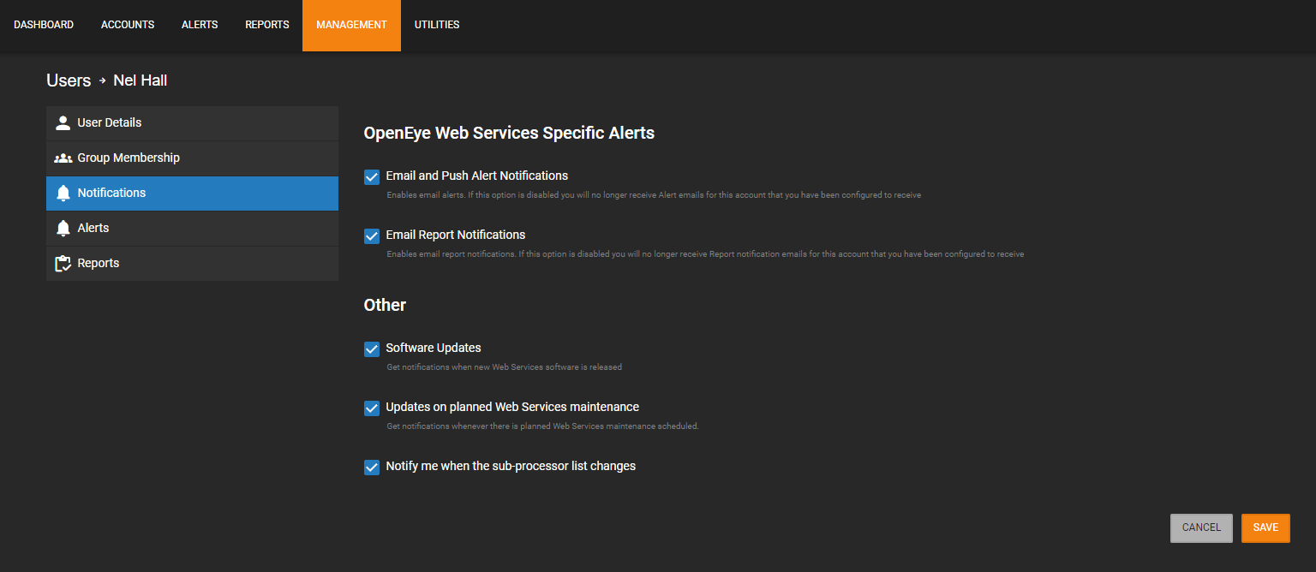Image resolution: width=1316 pixels, height=572 pixels.
Task: Click the 'new Web Services software is released' description
Action: click(505, 367)
